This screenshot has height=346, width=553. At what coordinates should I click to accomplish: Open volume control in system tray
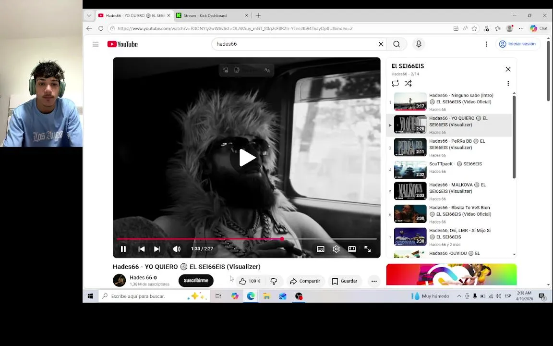pyautogui.click(x=498, y=296)
